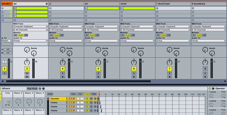Click the Map Mode button
The height and width of the screenshot is (115, 227).
[32, 88]
